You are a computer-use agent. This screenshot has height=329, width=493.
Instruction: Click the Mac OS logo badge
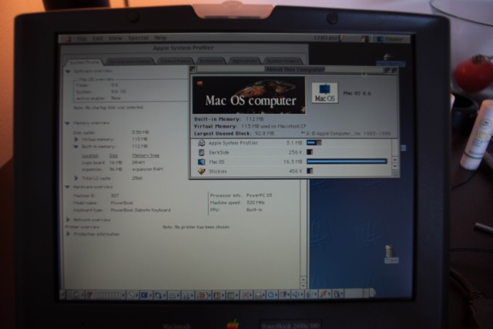point(325,93)
